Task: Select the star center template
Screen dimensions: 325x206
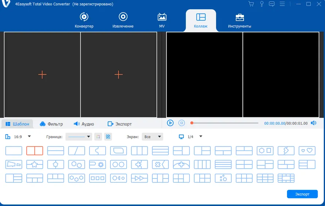Action: click(x=35, y=164)
